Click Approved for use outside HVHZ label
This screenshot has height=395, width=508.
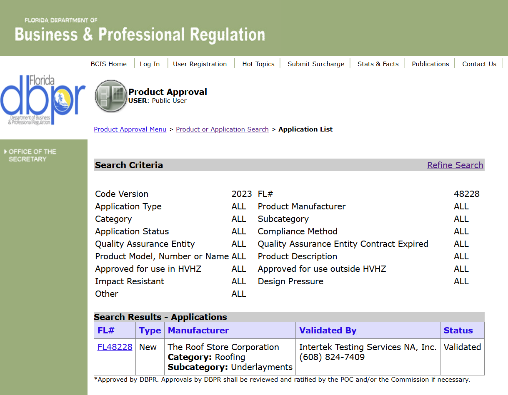point(322,269)
